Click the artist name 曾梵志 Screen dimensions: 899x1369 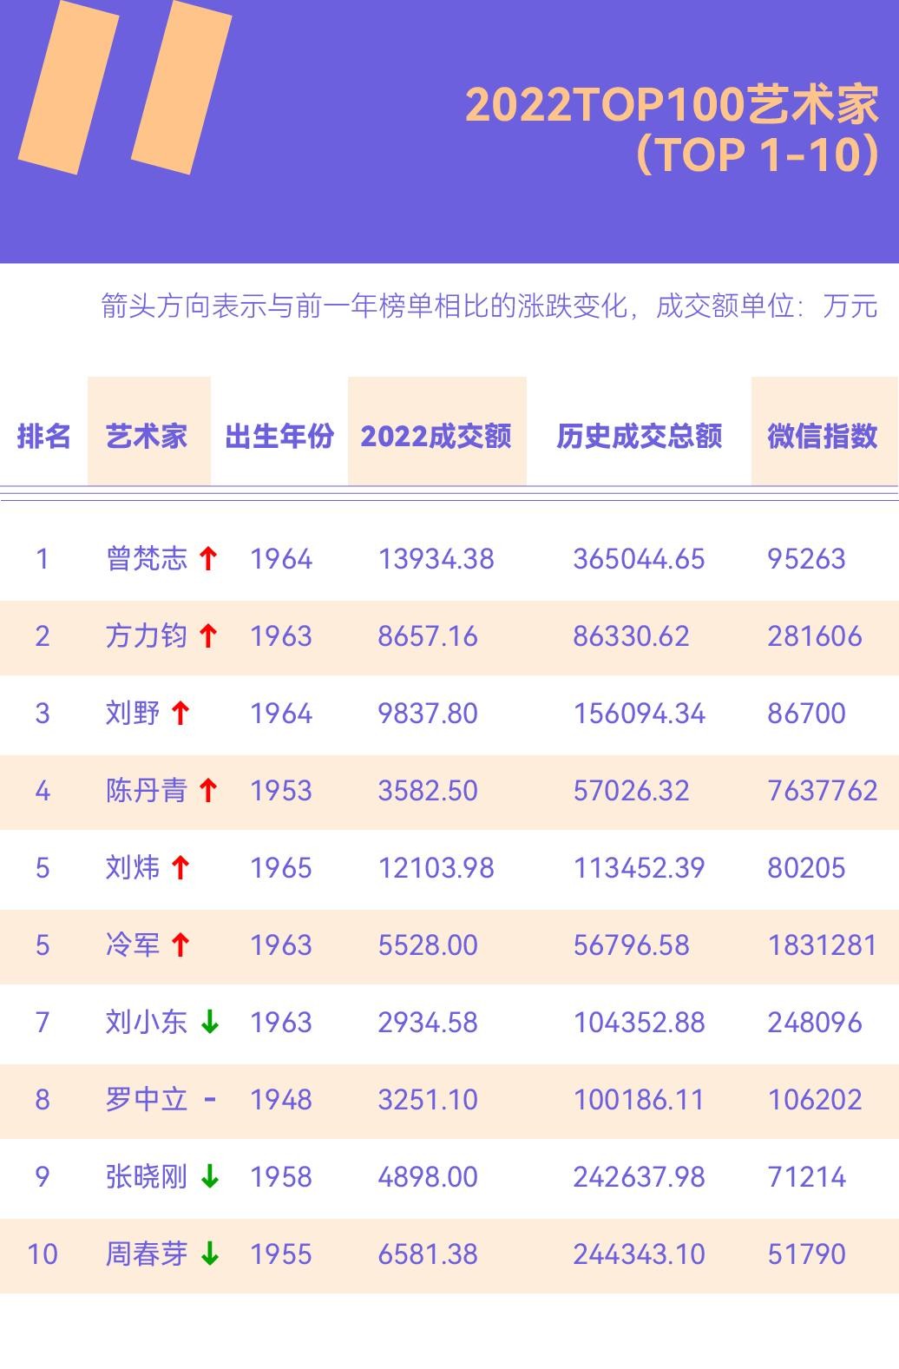[x=147, y=559]
